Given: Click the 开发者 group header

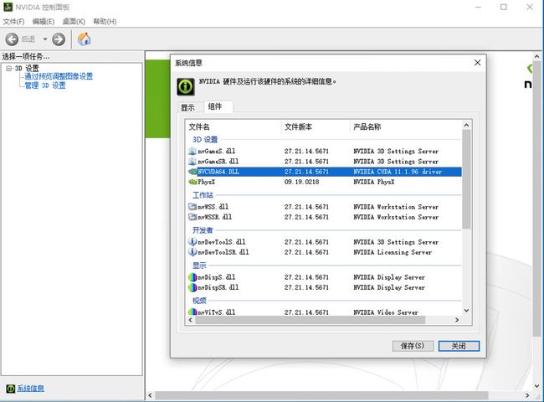Looking at the screenshot, I should [203, 230].
